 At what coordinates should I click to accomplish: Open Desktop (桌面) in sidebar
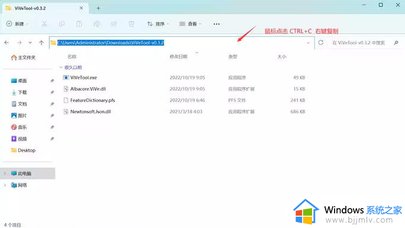(x=19, y=81)
